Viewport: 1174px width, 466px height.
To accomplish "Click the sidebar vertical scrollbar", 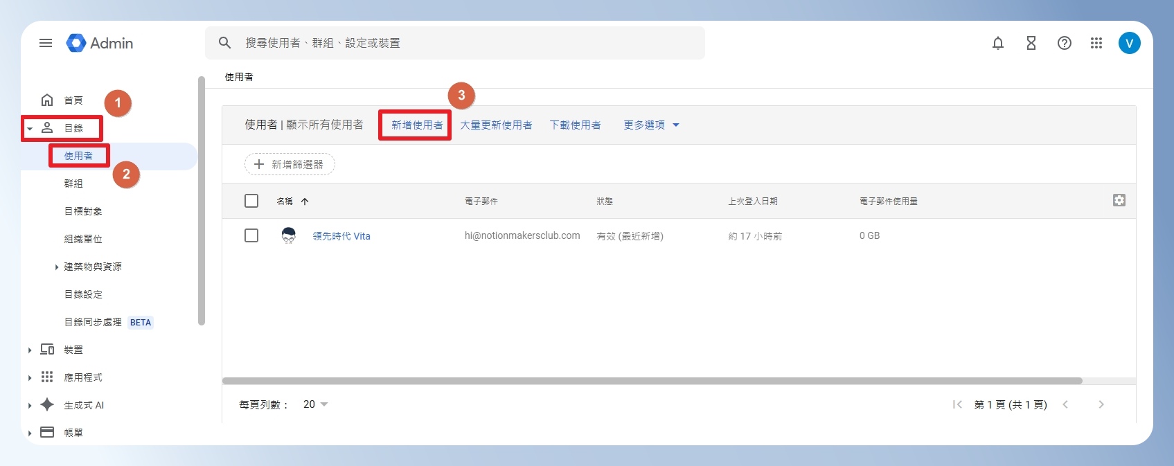I will click(x=202, y=201).
